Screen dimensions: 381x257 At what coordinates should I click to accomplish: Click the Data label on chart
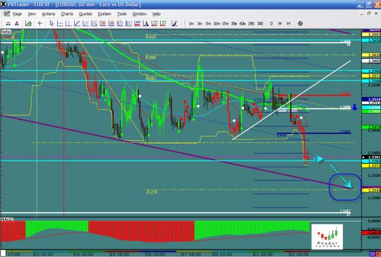point(6,30)
